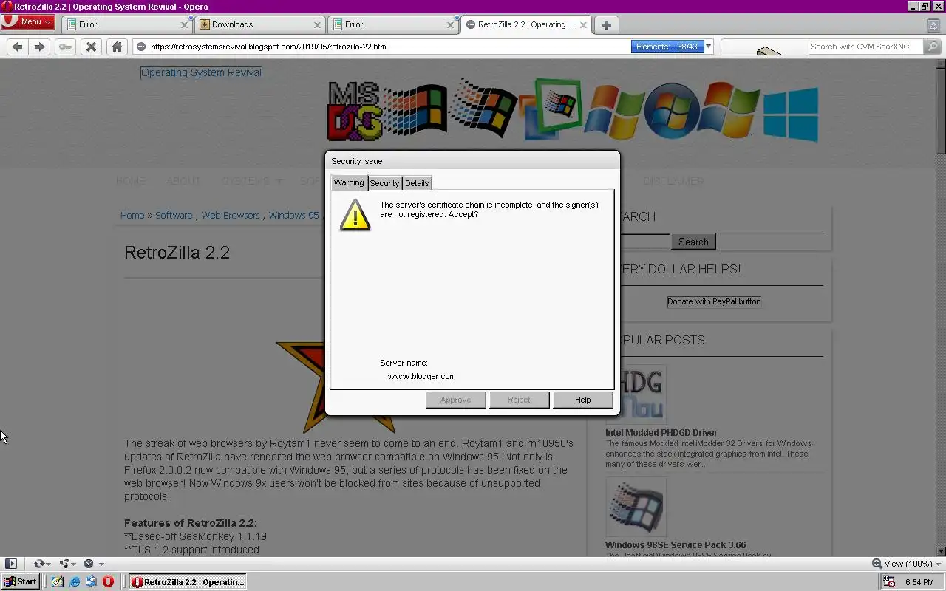Select the Details tab in the dialog

(x=417, y=183)
